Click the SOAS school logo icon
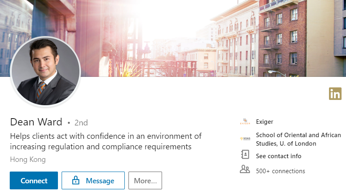 pyautogui.click(x=245, y=139)
